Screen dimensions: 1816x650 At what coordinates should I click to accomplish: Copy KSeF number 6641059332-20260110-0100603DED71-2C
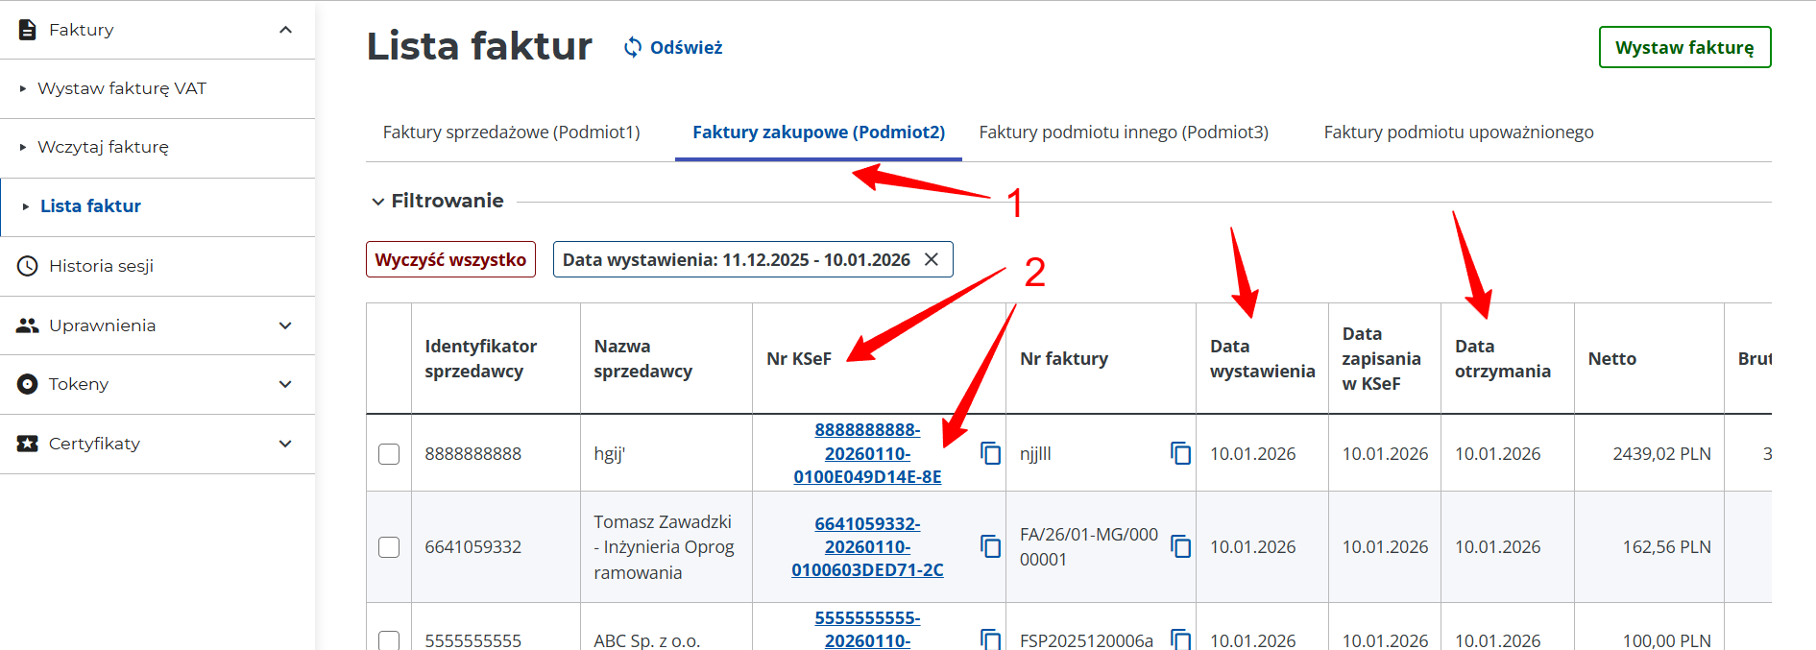coord(990,546)
